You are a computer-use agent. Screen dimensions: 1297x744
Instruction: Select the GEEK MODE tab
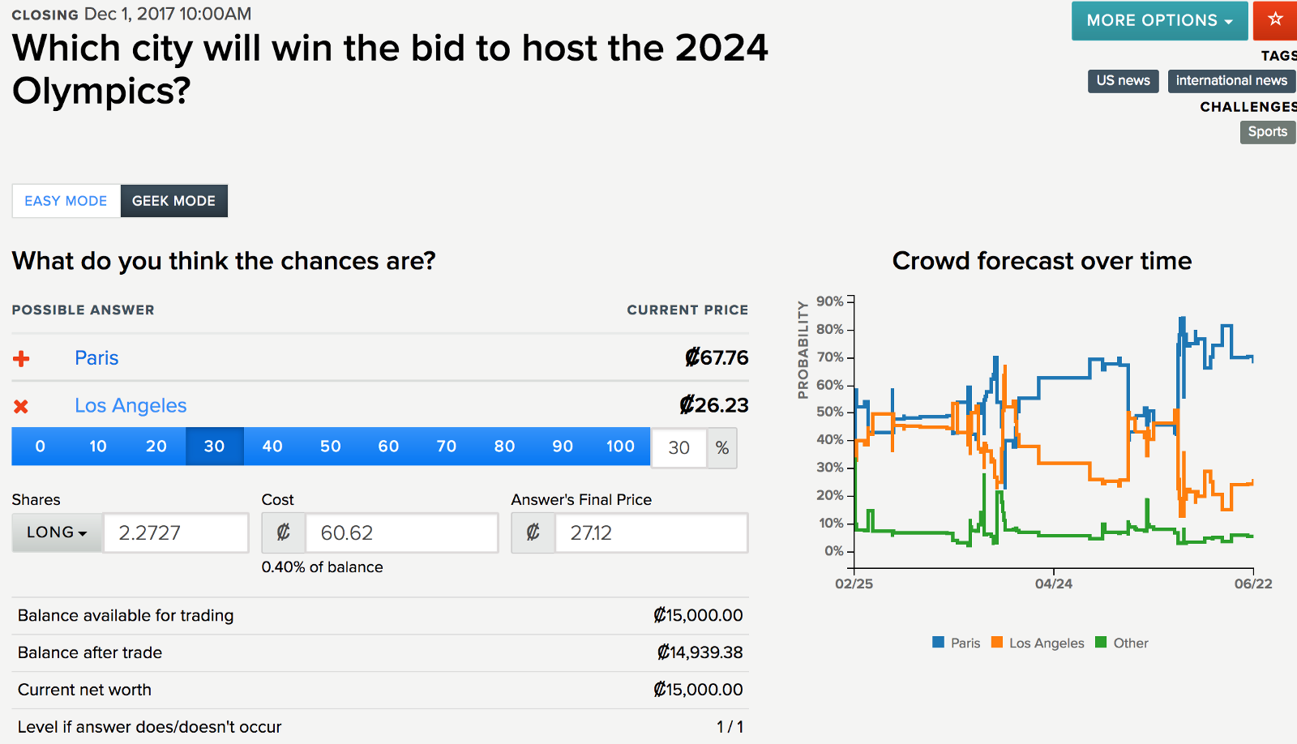(x=173, y=201)
